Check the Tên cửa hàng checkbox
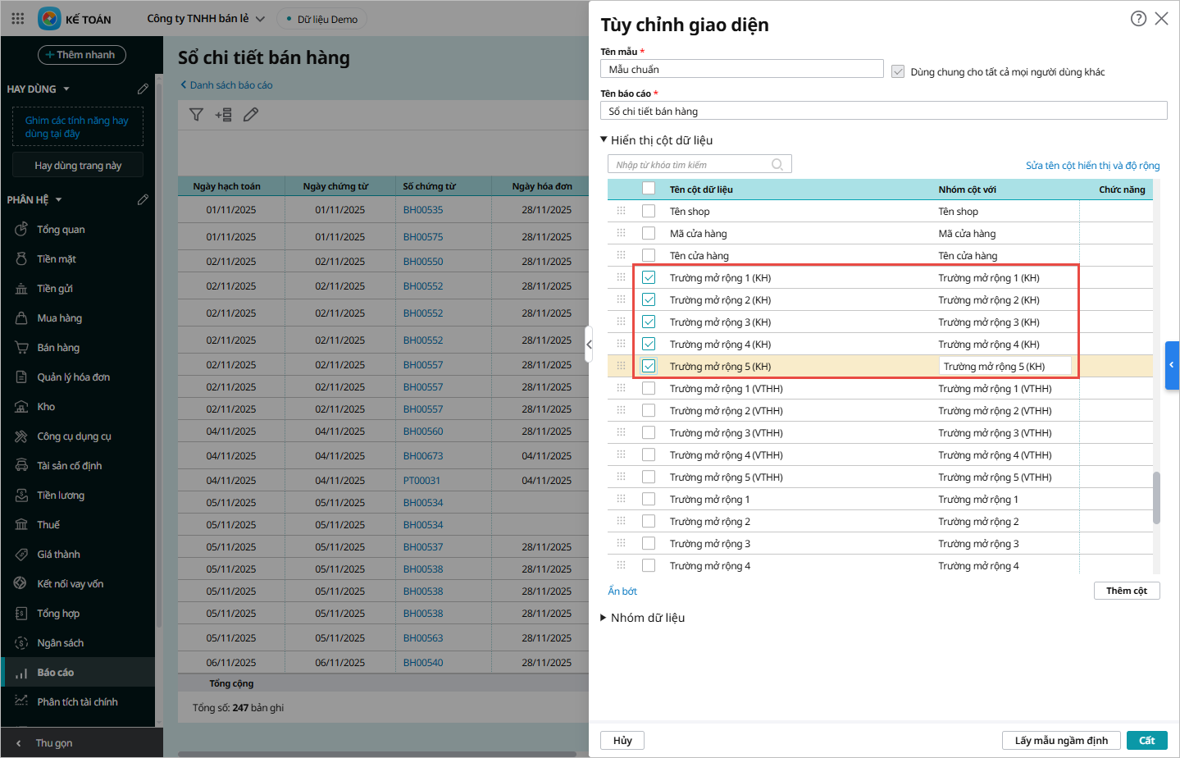The height and width of the screenshot is (758, 1180). tap(649, 256)
